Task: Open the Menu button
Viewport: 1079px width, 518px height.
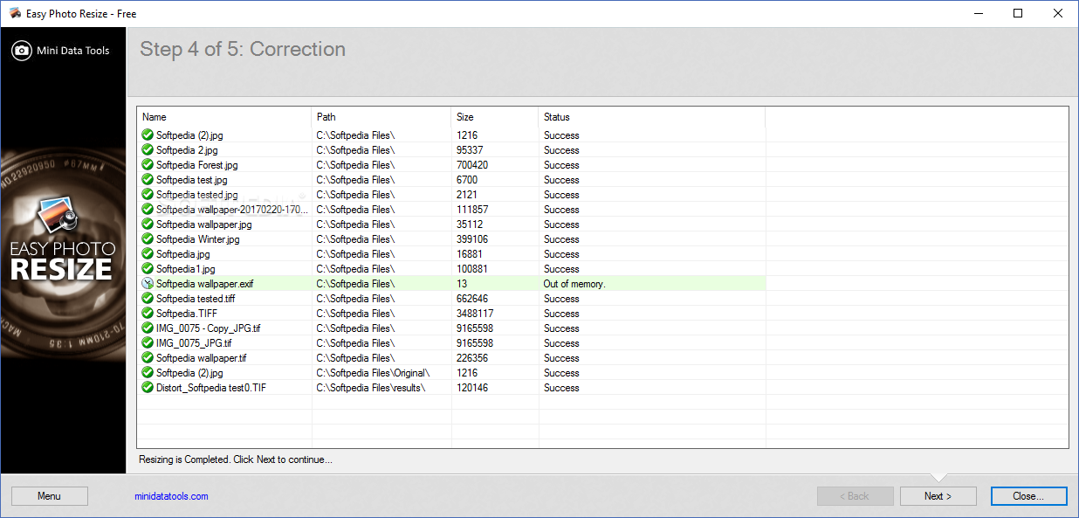Action: [x=50, y=496]
